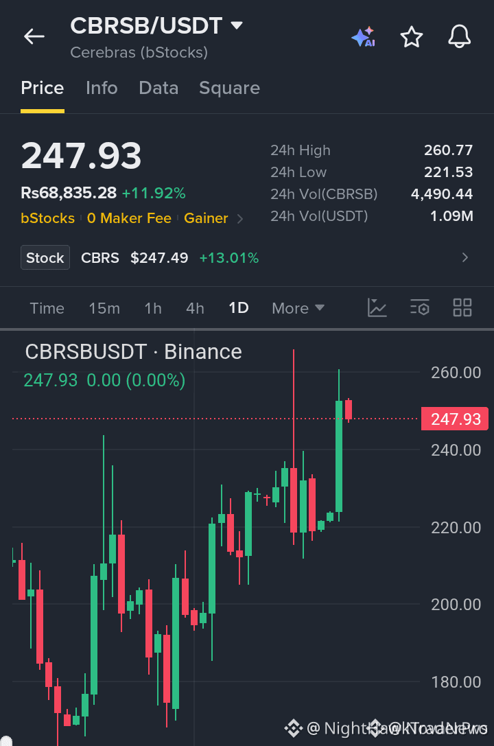Image resolution: width=494 pixels, height=746 pixels.
Task: Open chart indicators line-graph icon
Action: [x=377, y=308]
